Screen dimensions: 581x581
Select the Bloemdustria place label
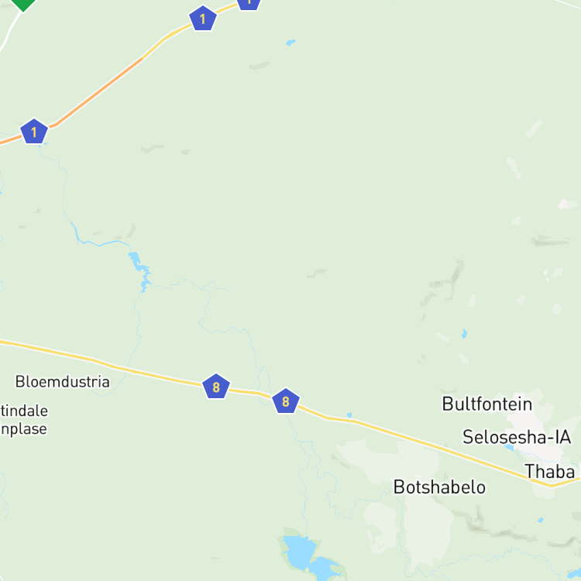(63, 382)
